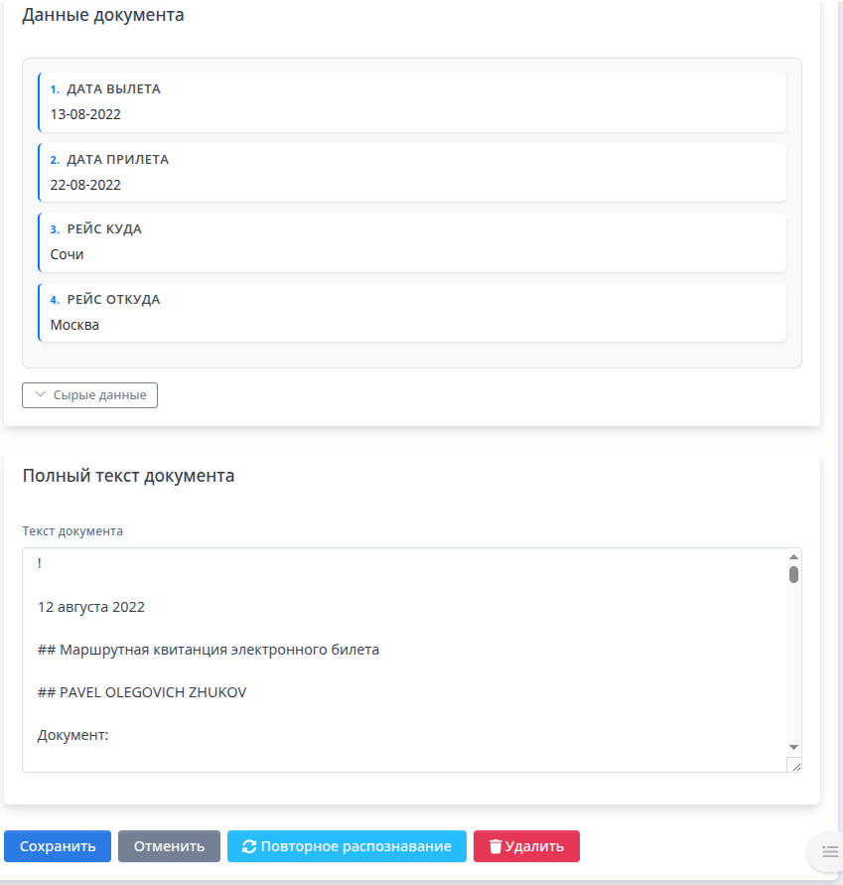Click the document text scrollbar up arrow
Viewport: 843px width, 885px height.
(793, 557)
